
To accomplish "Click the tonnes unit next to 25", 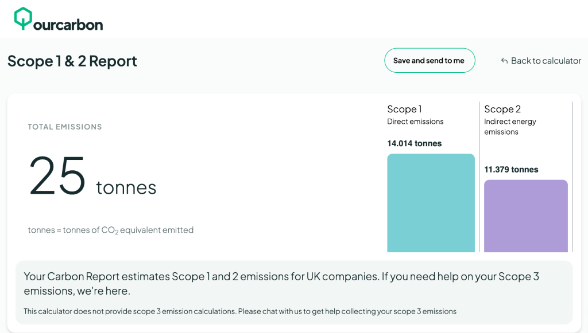I will (x=126, y=187).
